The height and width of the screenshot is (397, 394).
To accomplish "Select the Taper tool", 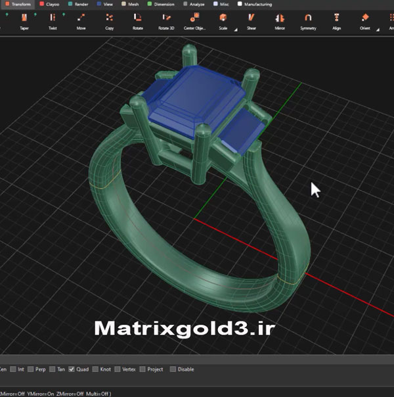I will (24, 22).
